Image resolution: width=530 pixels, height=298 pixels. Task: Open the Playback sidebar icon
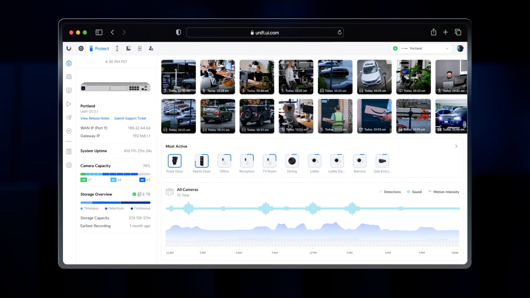tap(69, 104)
